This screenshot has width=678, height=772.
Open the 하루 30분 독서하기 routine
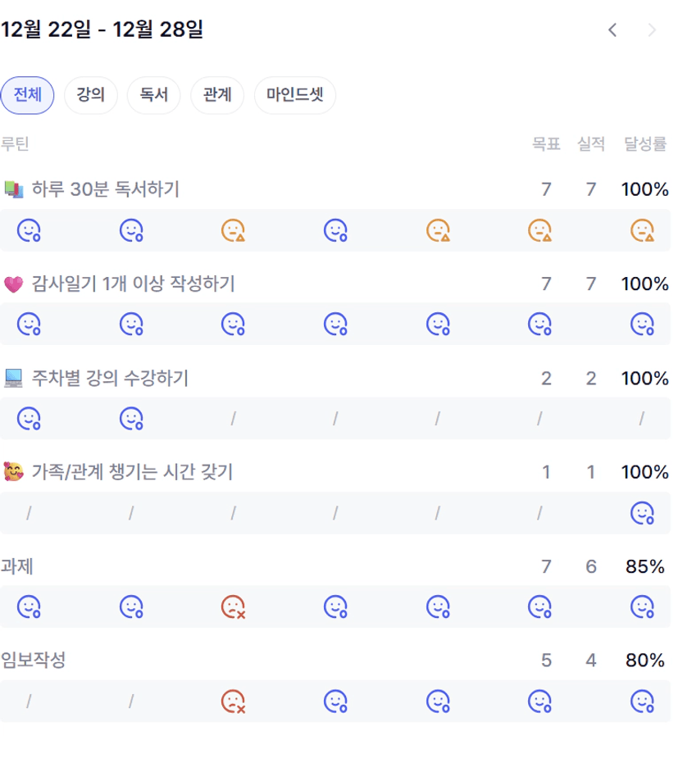pyautogui.click(x=105, y=189)
